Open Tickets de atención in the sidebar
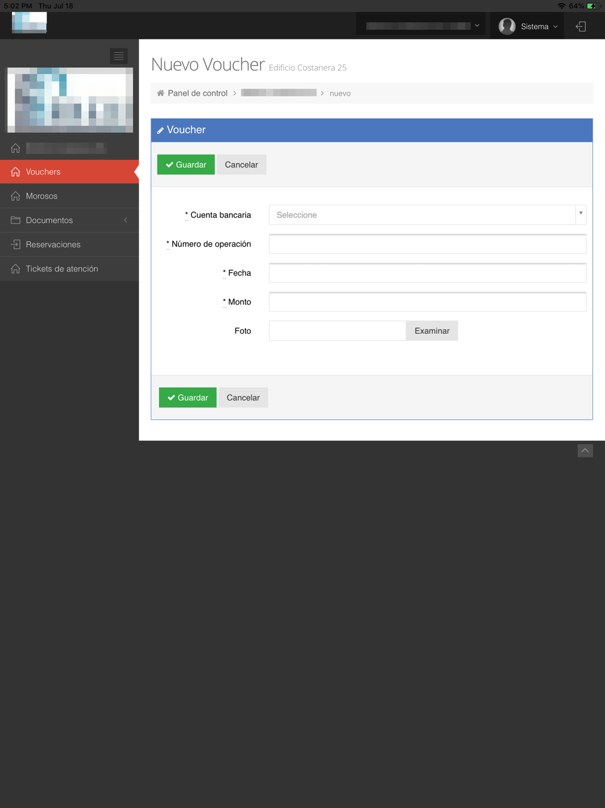Screen dimensions: 605x808 click(70, 269)
